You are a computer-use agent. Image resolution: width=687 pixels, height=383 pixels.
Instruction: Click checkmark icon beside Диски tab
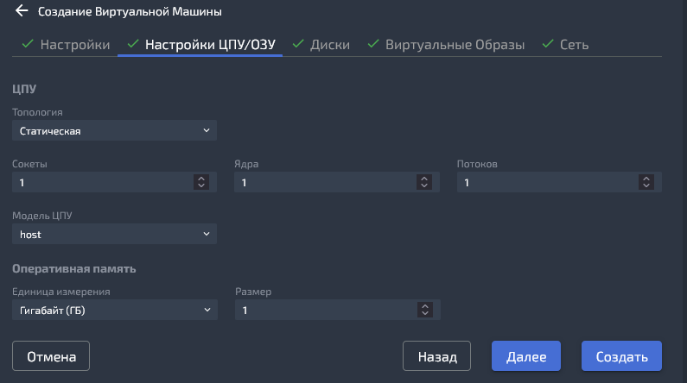[x=298, y=44]
